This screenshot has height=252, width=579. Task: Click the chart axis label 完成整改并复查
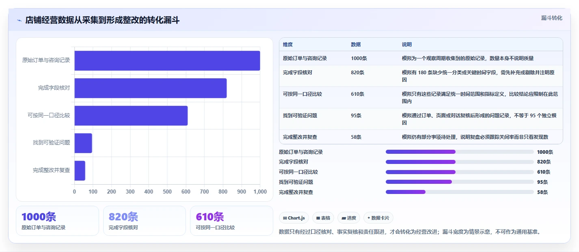(x=52, y=170)
